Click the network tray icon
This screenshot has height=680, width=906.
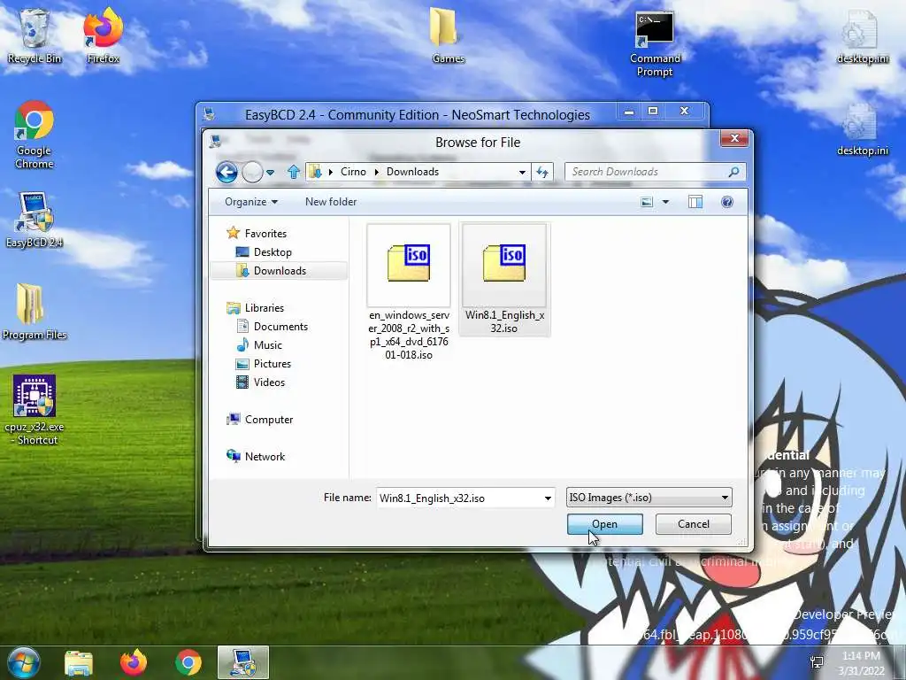[817, 662]
